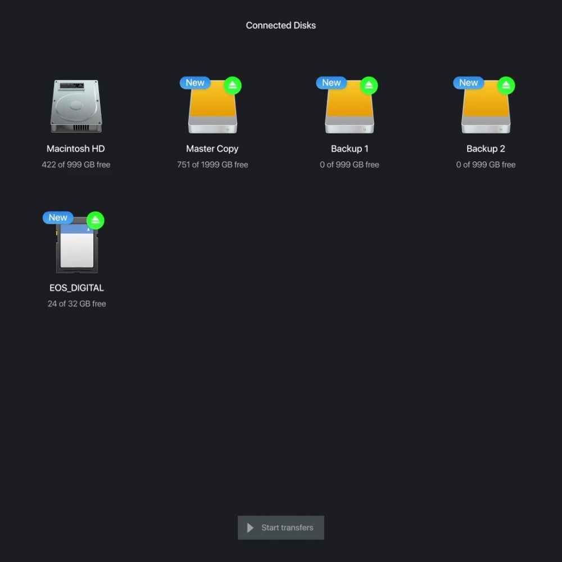Click the Backup 2 label
The width and height of the screenshot is (562, 562).
[x=486, y=149]
